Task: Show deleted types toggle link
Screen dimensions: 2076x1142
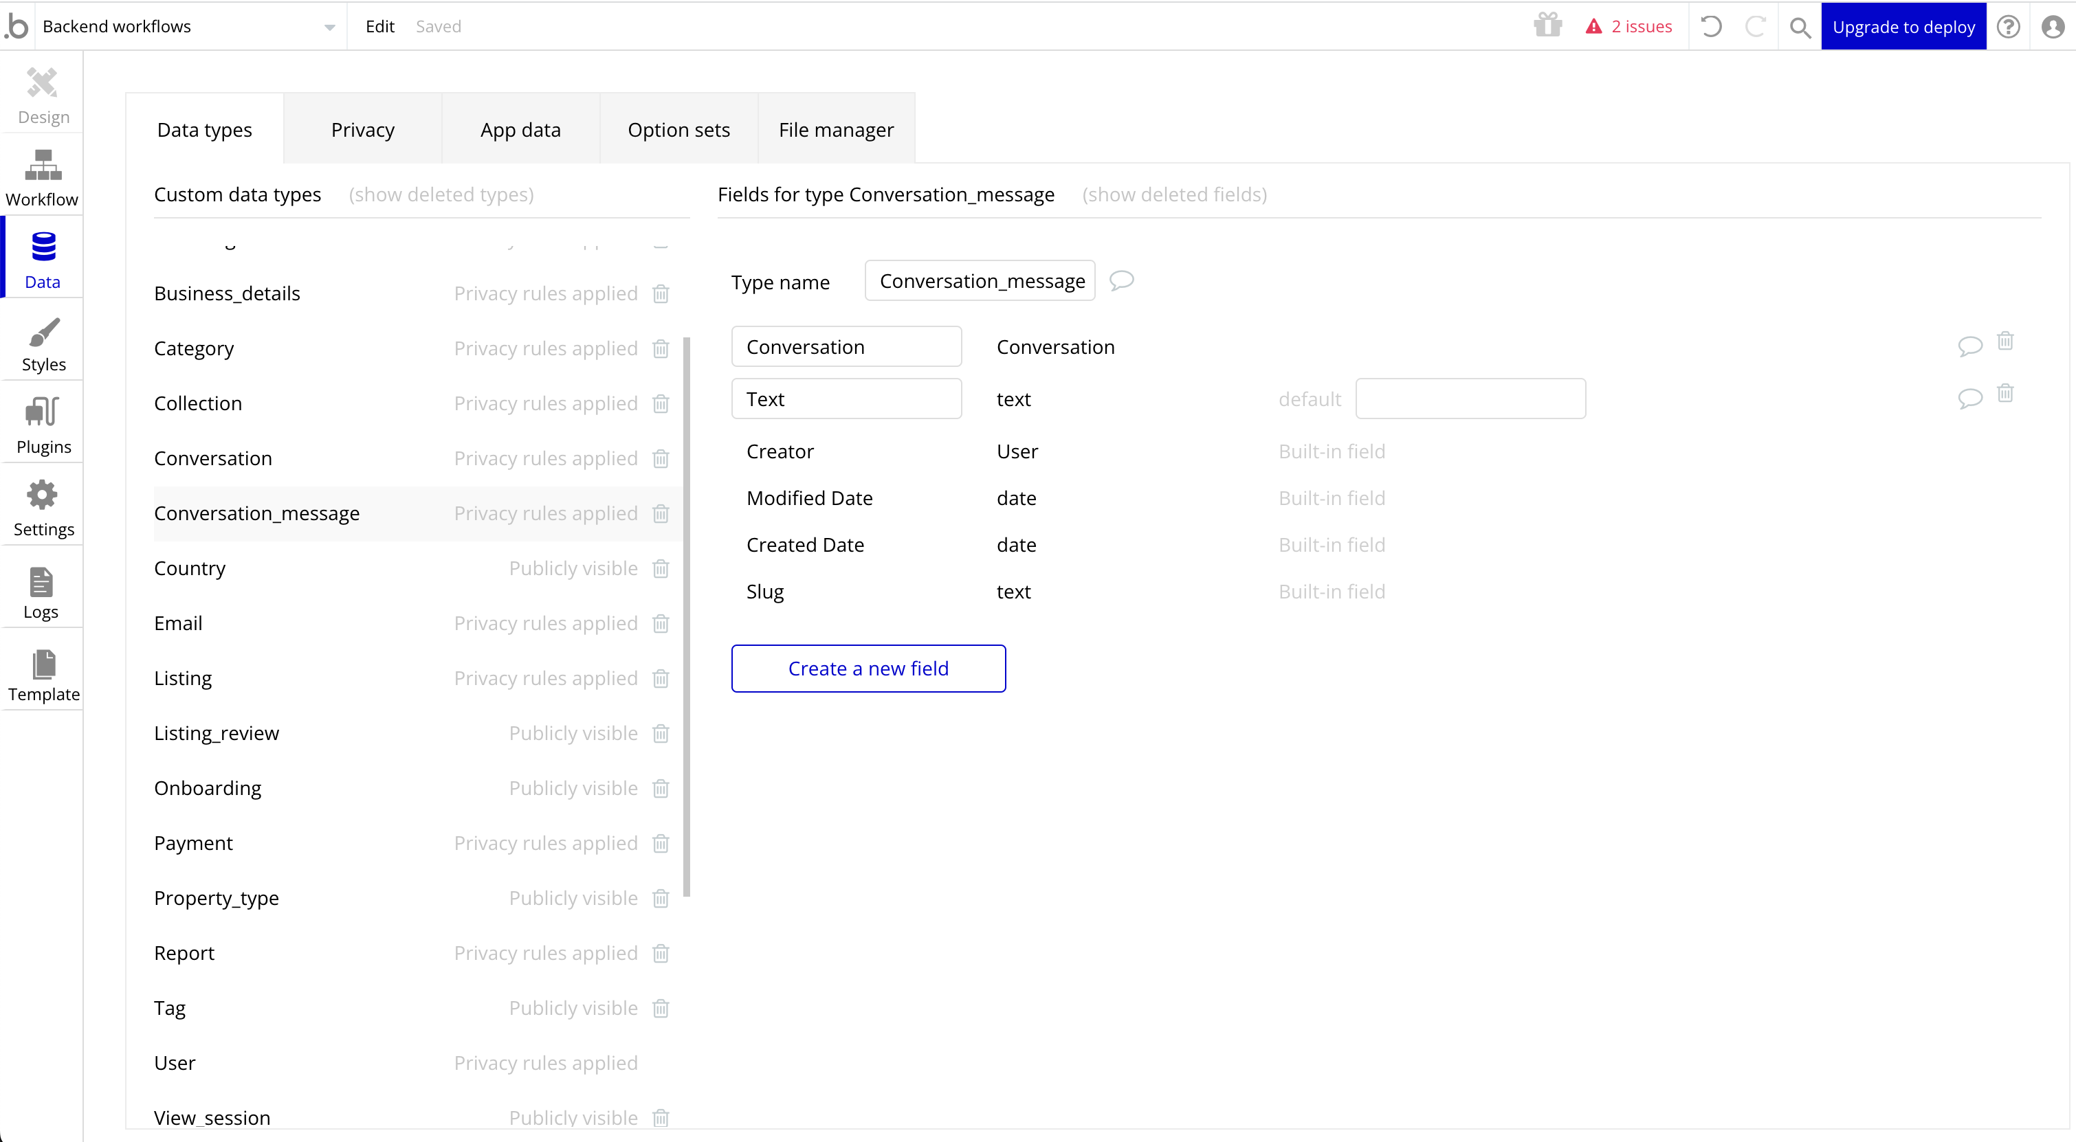Action: pos(441,195)
